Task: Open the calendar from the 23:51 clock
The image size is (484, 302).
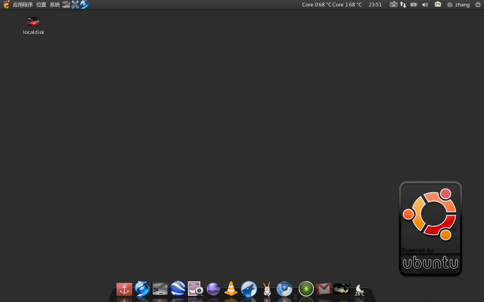Action: click(x=375, y=5)
